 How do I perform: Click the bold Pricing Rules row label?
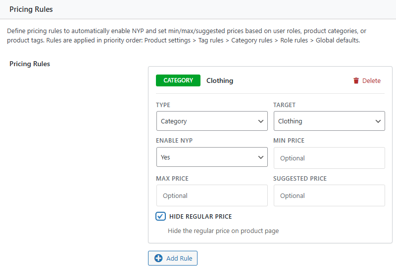(x=30, y=64)
